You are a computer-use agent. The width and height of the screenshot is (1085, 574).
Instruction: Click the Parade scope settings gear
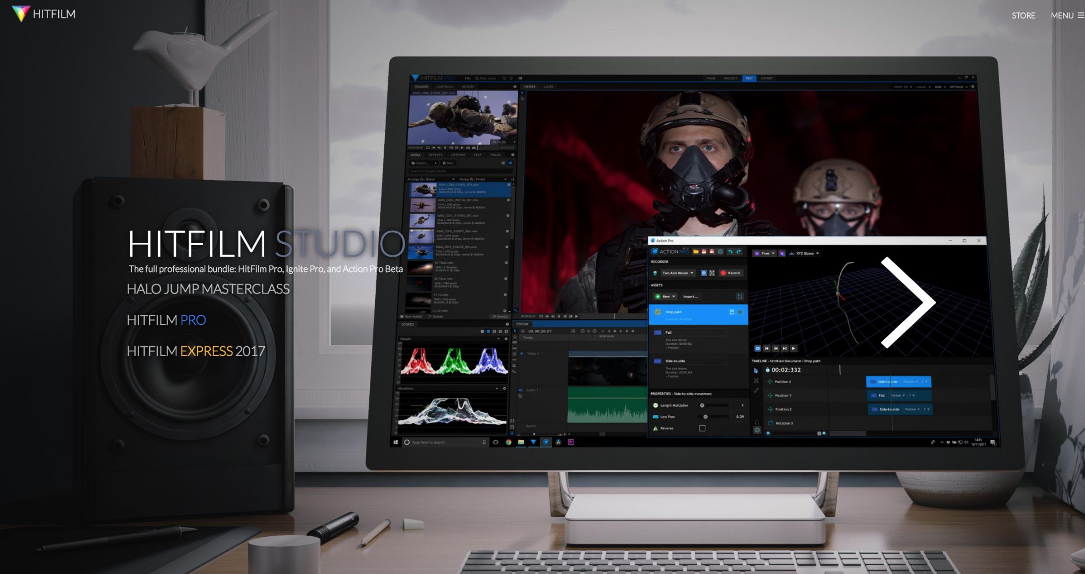tap(506, 339)
